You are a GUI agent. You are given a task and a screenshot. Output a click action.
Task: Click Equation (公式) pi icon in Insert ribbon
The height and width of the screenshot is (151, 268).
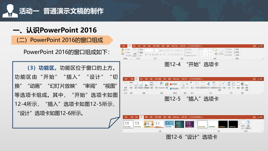click(x=229, y=84)
